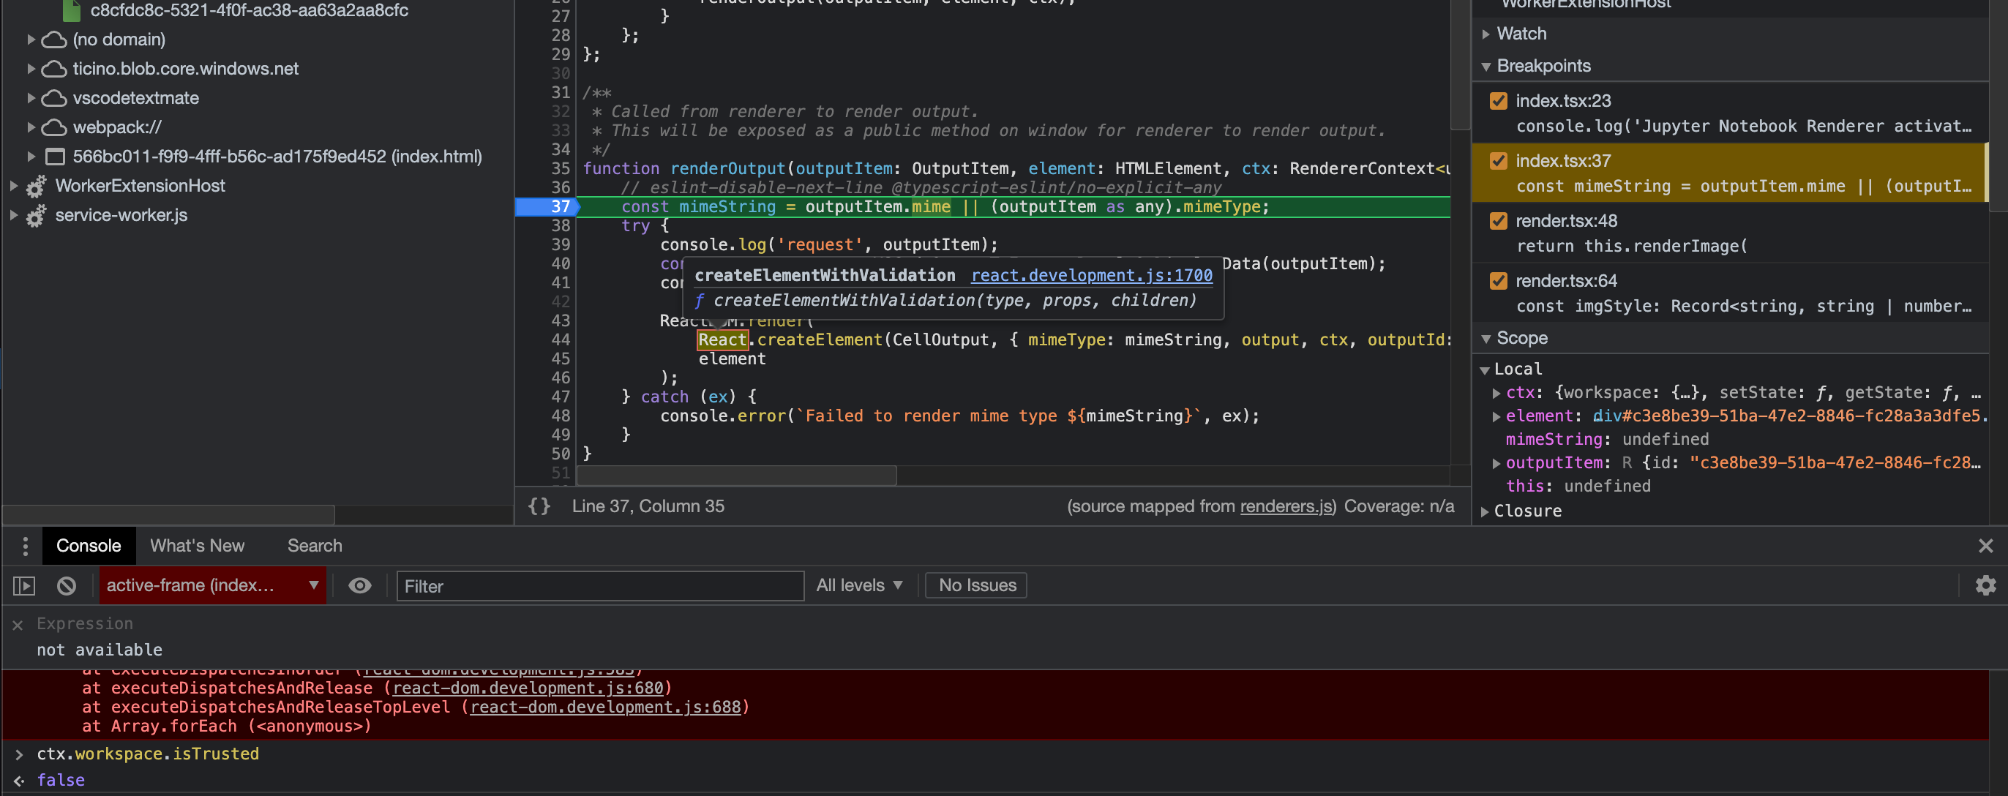
Task: Click the page icon of the index.html frame
Action: [x=55, y=156]
